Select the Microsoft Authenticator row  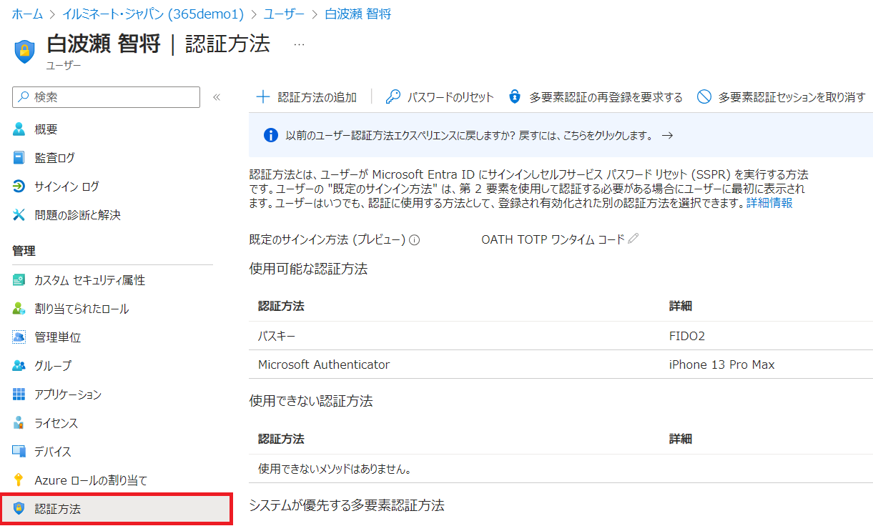coord(561,364)
